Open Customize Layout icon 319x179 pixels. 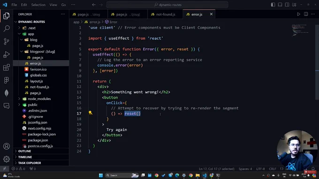click(294, 5)
